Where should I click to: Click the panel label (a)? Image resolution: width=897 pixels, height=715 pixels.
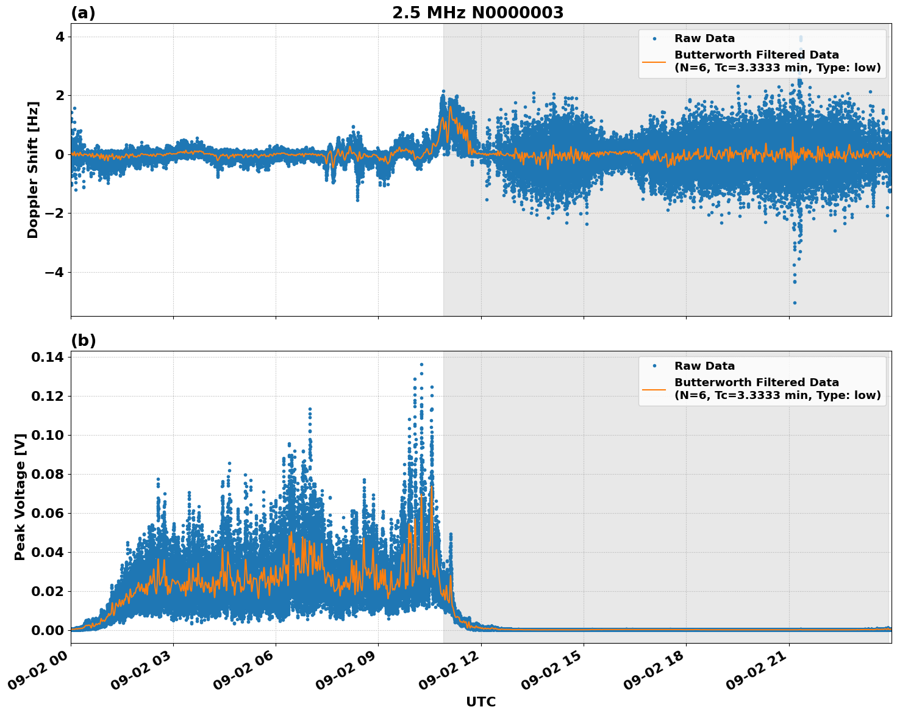tap(83, 13)
